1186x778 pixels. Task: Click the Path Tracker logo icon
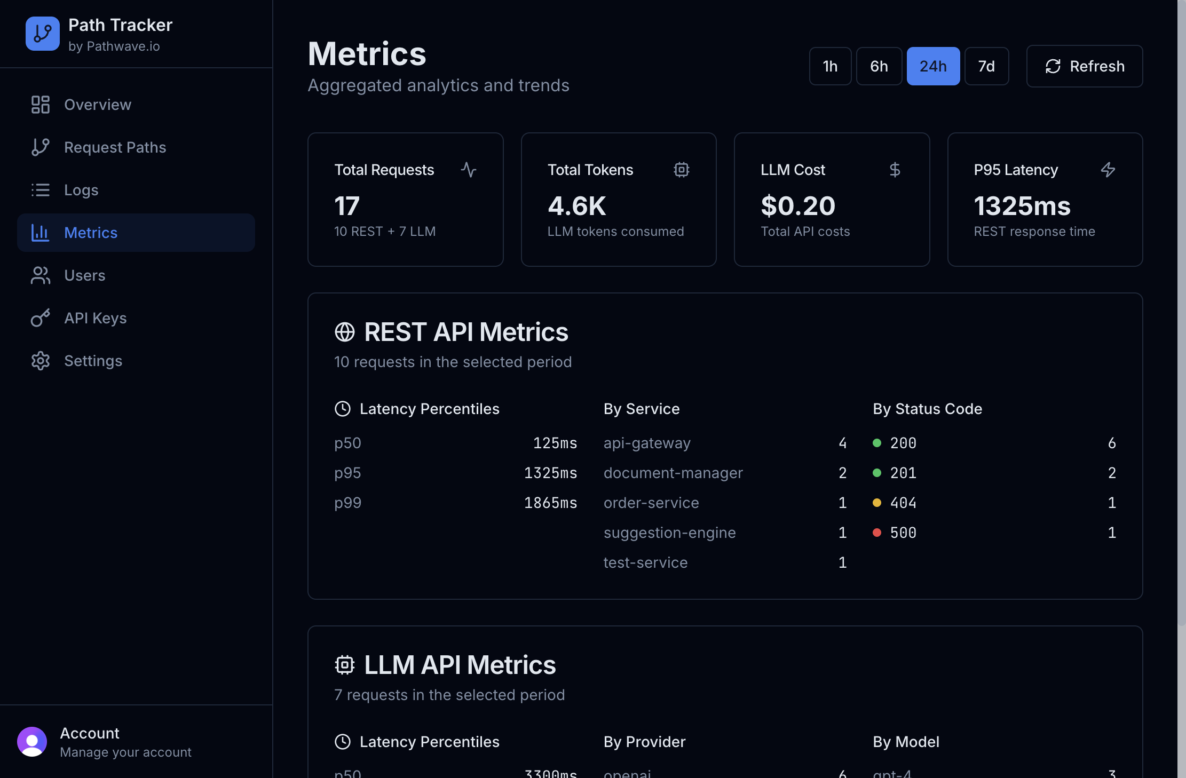(x=42, y=34)
